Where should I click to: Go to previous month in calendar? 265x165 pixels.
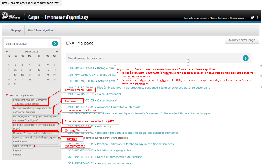(x=7, y=51)
